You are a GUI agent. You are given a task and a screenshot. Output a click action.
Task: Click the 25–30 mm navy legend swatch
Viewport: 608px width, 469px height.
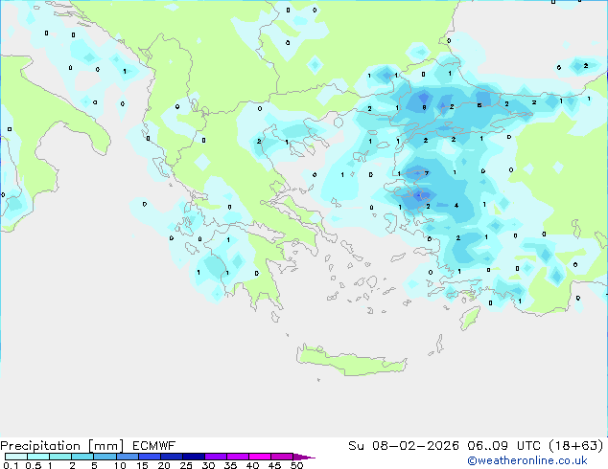(x=193, y=457)
